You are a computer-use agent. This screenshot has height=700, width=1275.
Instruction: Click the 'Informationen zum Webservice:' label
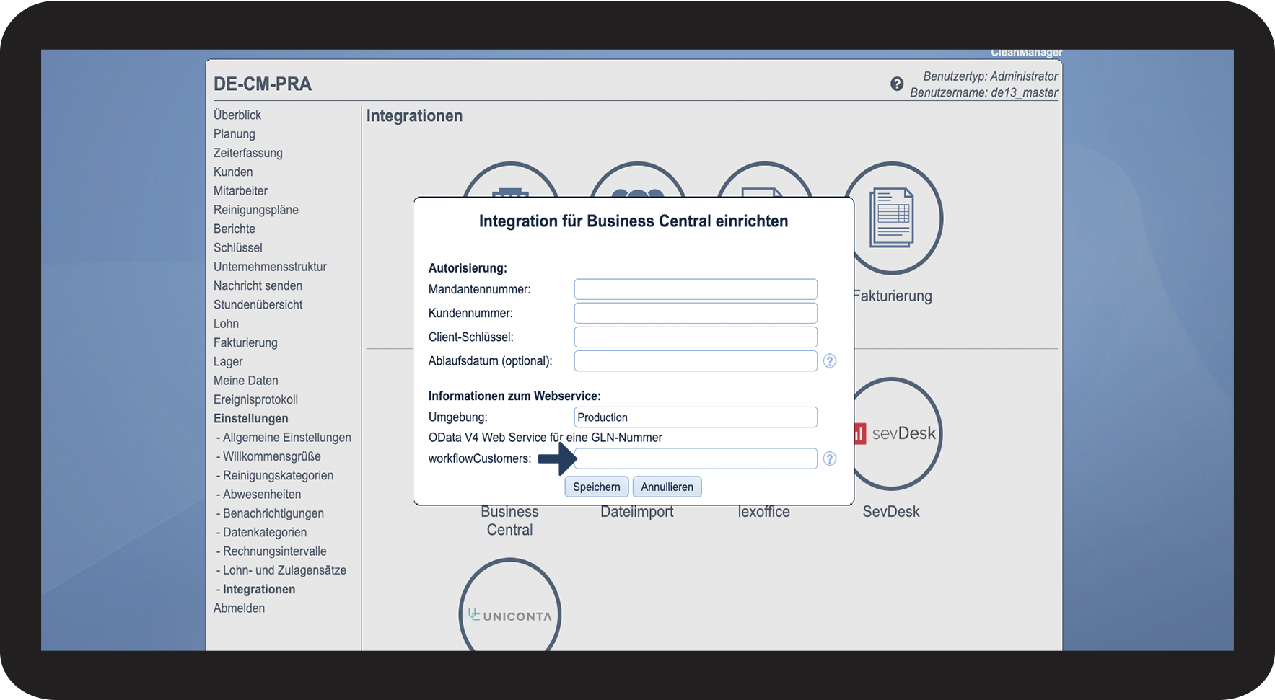(x=514, y=396)
